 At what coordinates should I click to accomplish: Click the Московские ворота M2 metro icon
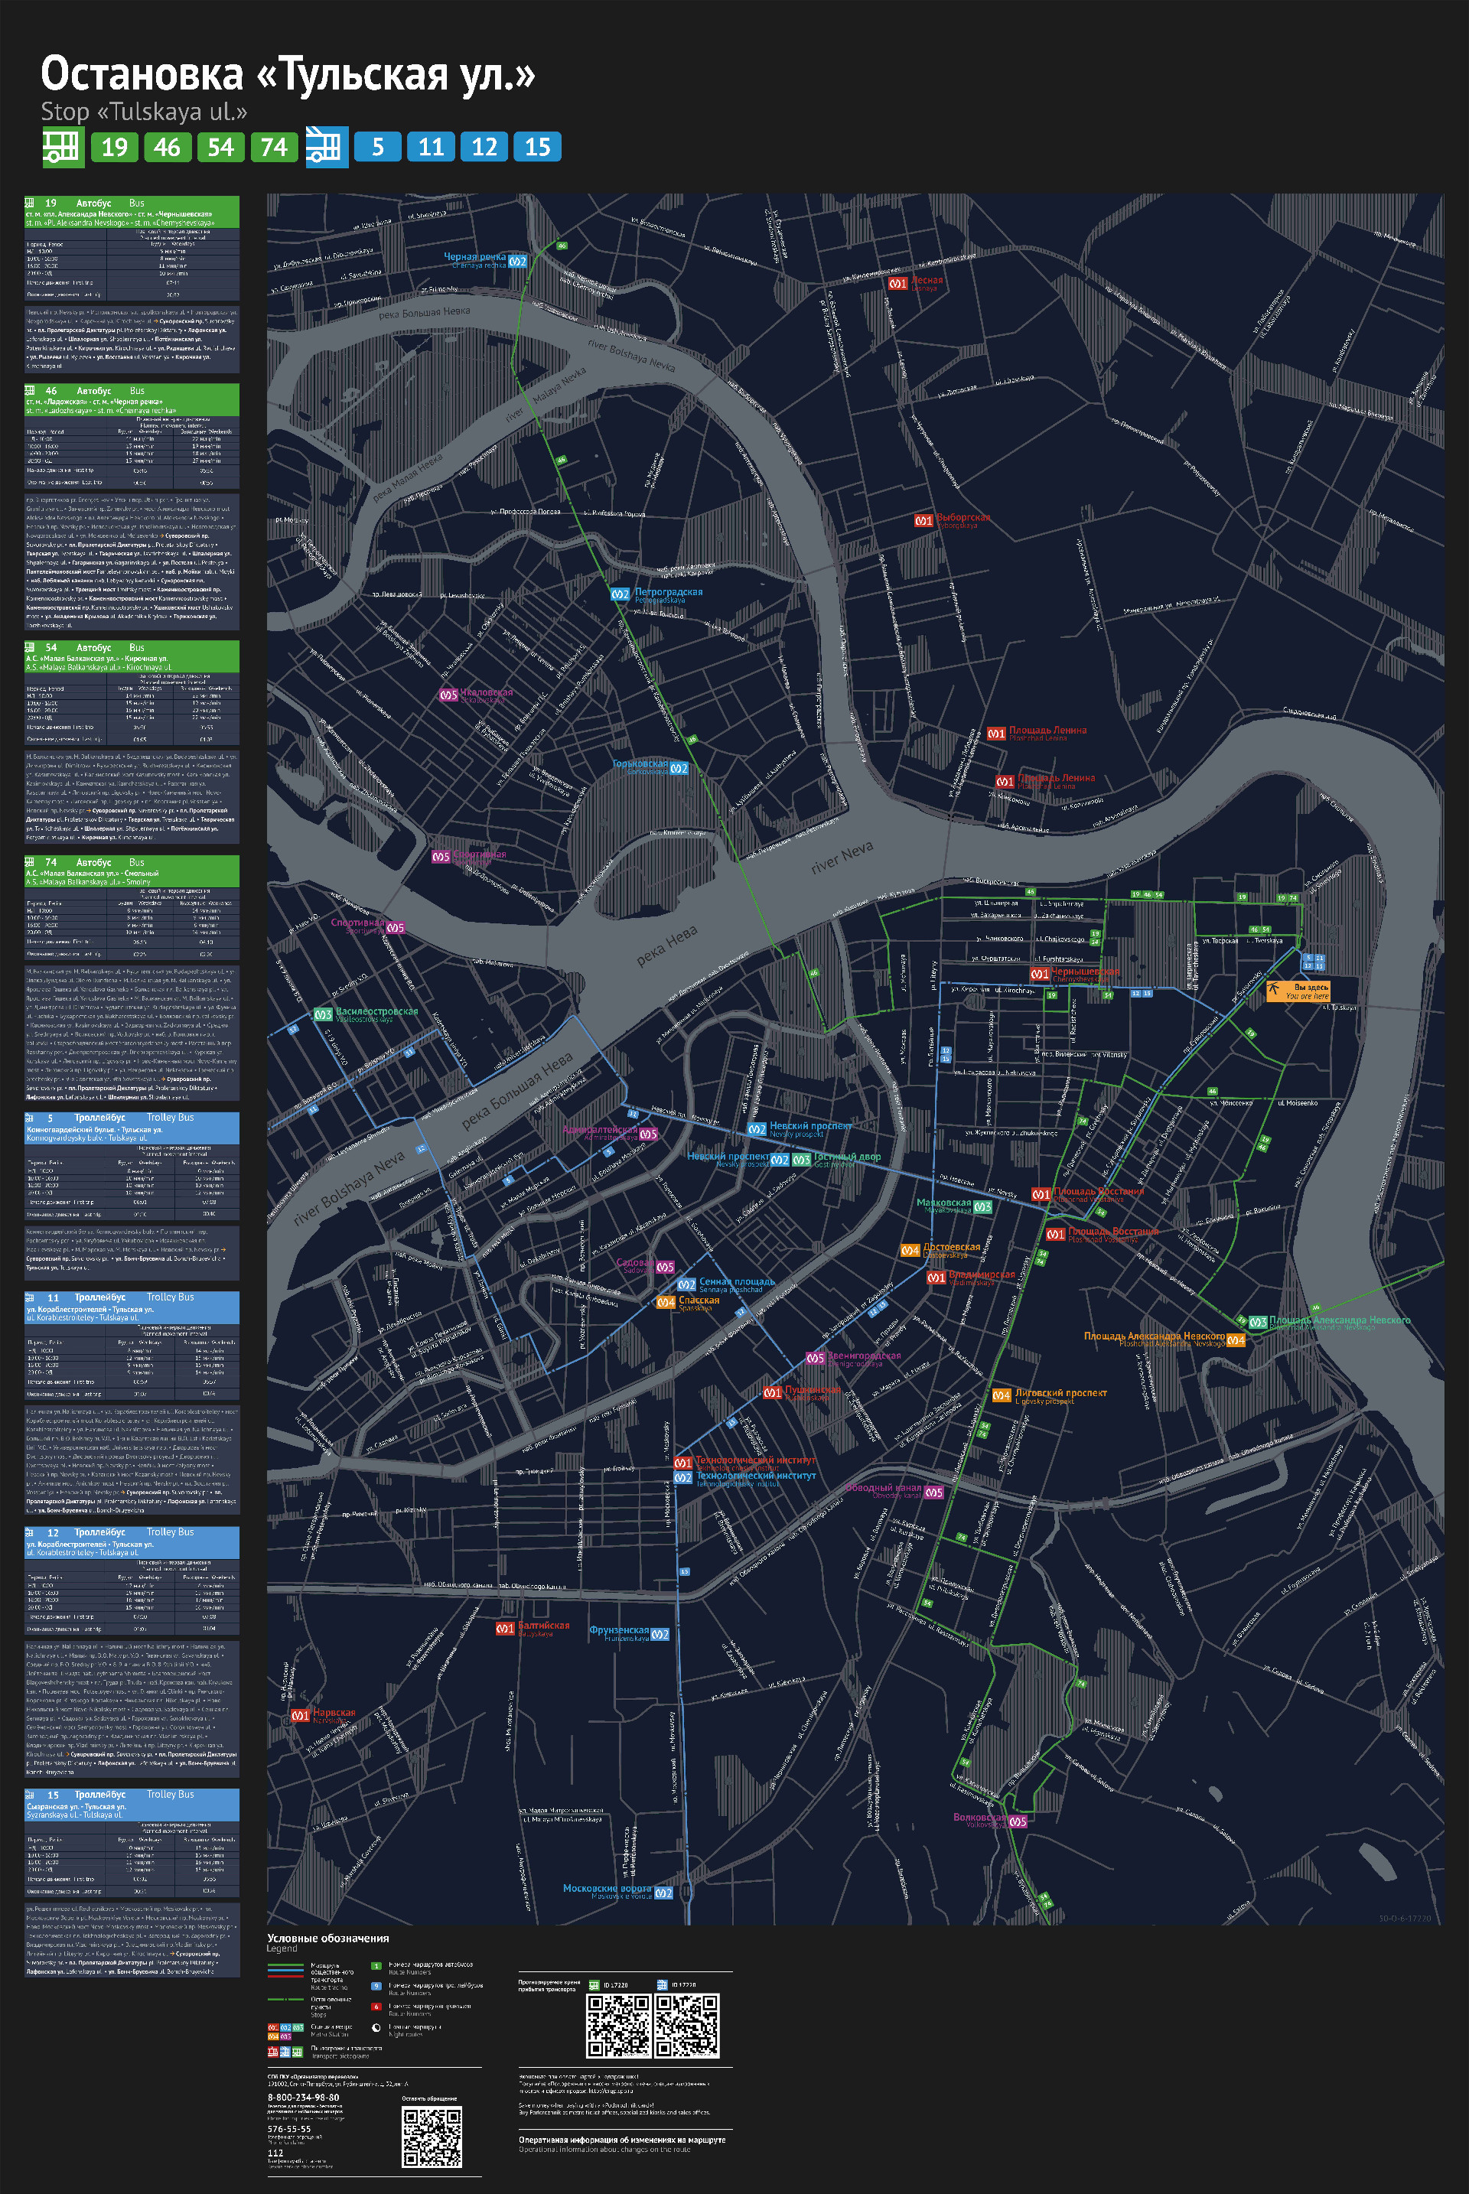(663, 1893)
